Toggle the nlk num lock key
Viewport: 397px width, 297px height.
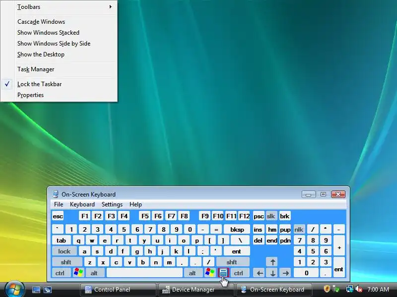pos(299,229)
